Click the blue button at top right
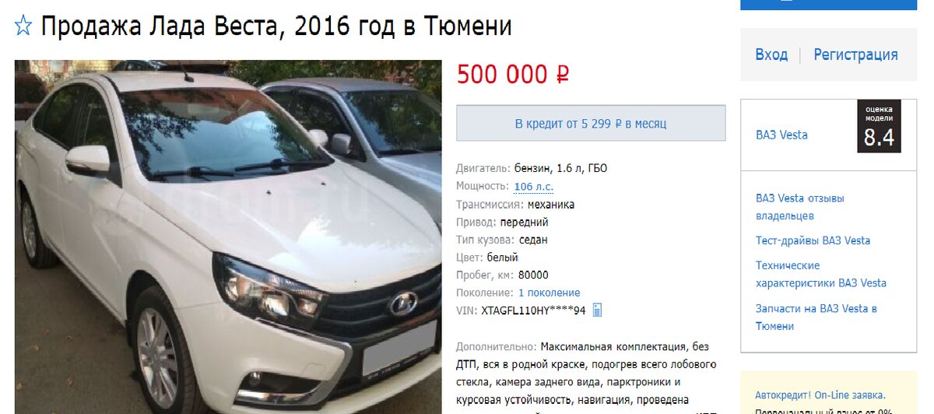This screenshot has width=934, height=414. pyautogui.click(x=828, y=5)
